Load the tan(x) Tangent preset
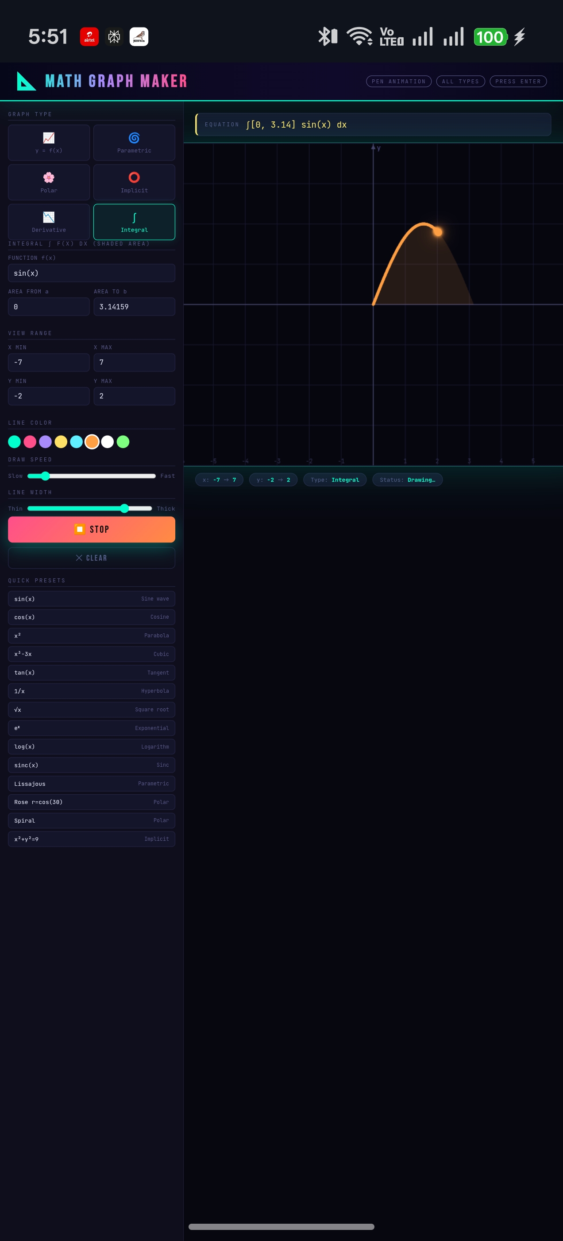The image size is (563, 1241). [92, 672]
